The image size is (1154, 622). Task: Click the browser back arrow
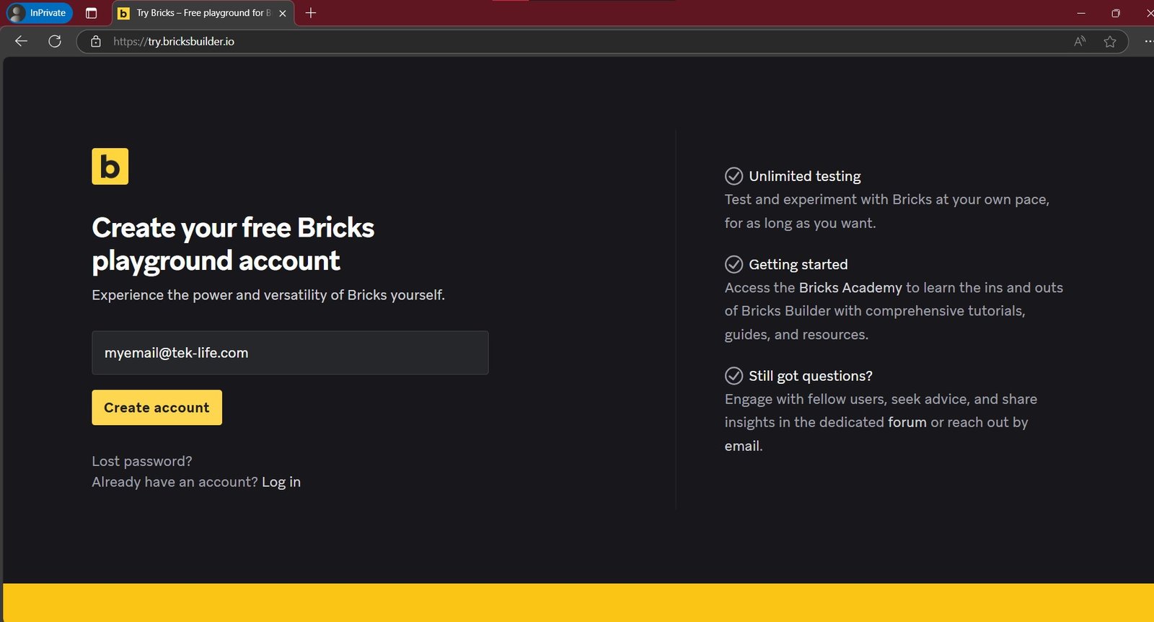click(x=21, y=41)
